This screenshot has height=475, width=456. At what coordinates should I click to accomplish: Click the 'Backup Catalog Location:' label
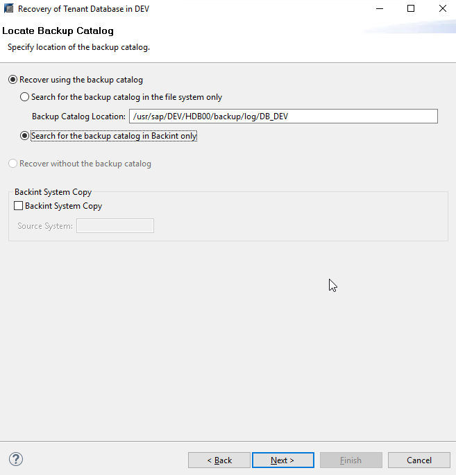click(79, 116)
